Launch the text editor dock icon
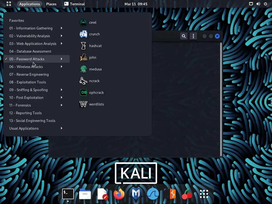Image resolution: width=272 pixels, height=204 pixels. pyautogui.click(x=102, y=194)
